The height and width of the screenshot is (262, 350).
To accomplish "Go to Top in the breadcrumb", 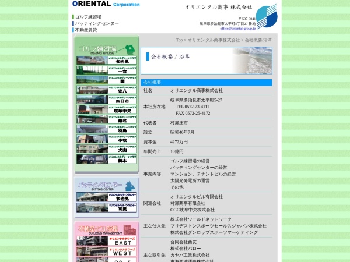I will pos(179,40).
